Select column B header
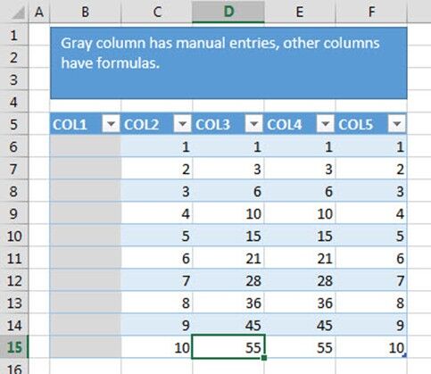The image size is (431, 374). [86, 12]
